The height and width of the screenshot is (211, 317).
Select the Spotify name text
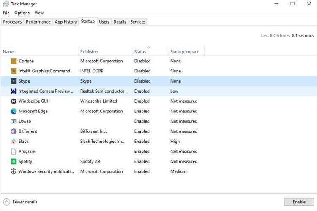(x=25, y=162)
